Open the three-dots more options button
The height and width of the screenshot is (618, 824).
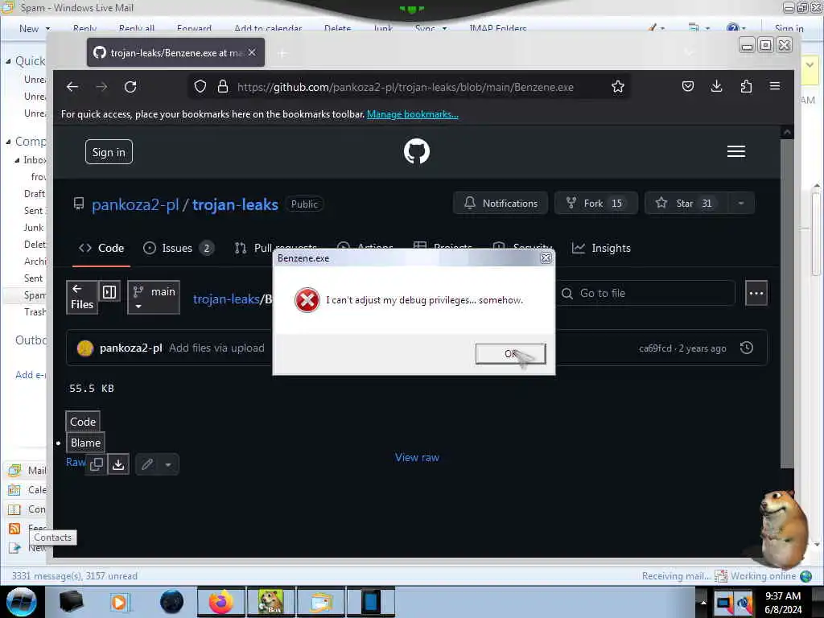[756, 293]
